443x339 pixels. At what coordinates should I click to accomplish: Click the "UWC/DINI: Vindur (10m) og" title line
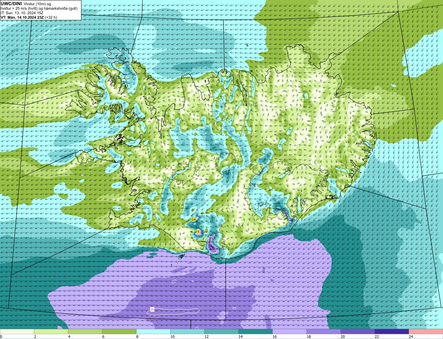pyautogui.click(x=26, y=3)
